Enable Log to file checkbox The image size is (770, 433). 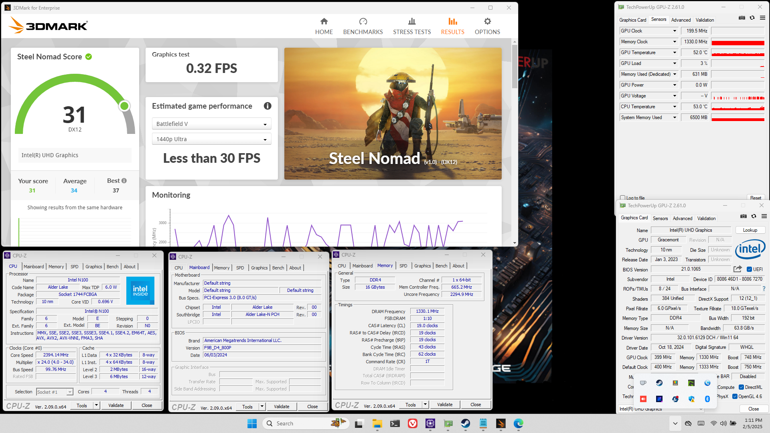(x=623, y=198)
